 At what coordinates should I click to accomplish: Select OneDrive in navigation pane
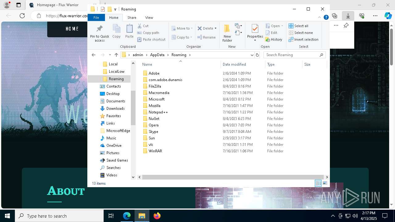coord(114,146)
